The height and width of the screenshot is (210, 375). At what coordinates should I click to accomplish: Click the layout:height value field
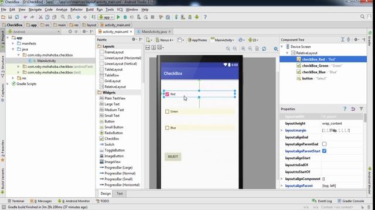(x=342, y=123)
